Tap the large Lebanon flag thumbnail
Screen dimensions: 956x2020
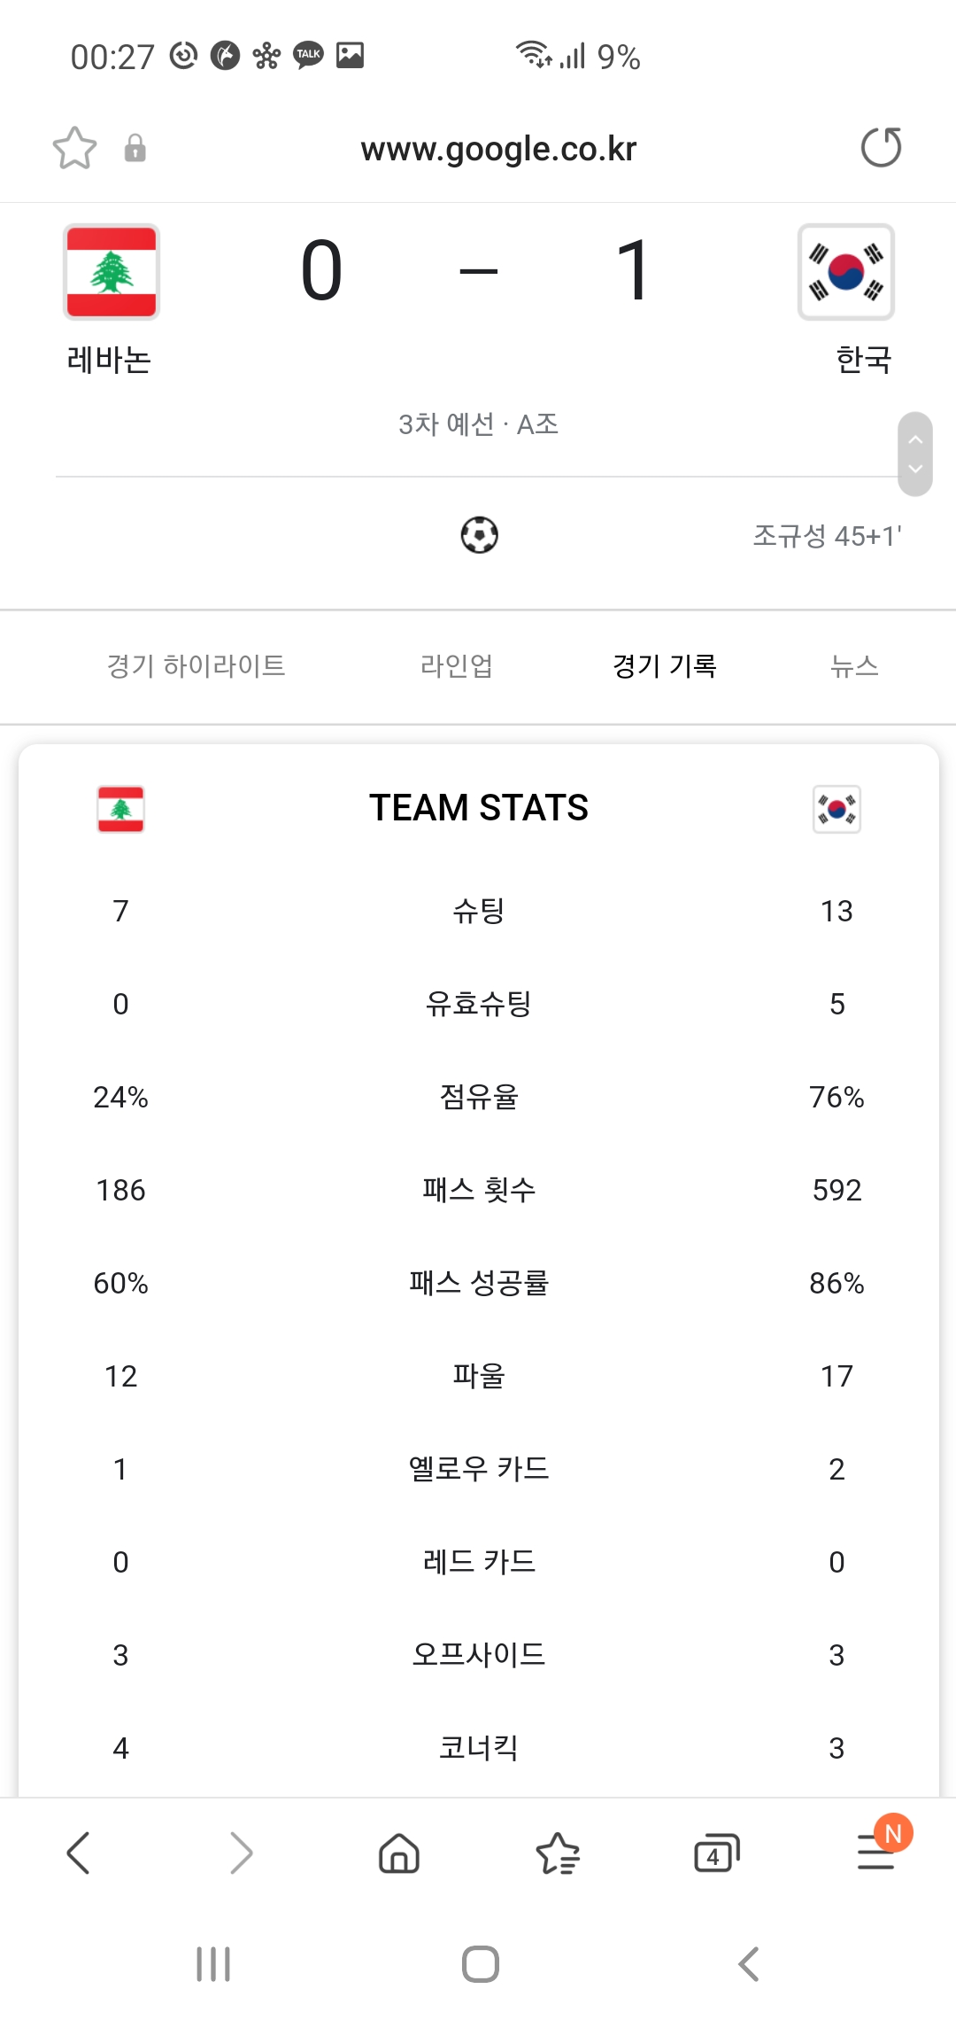[x=112, y=272]
